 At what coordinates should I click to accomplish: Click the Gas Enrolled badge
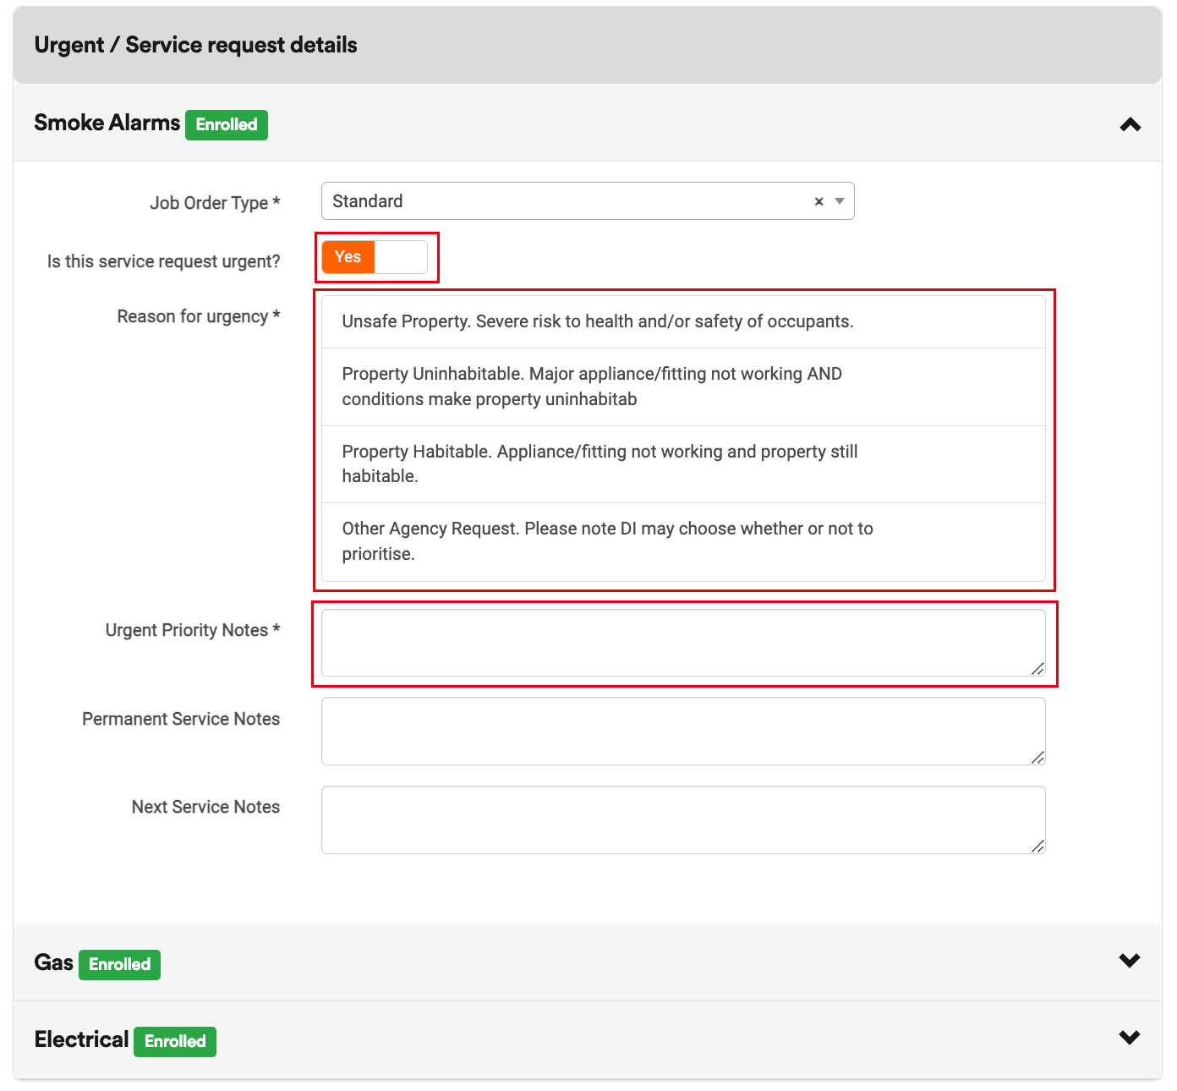119,965
